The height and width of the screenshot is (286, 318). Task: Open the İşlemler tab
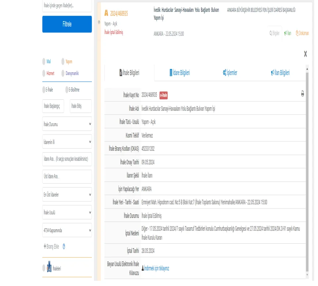[x=230, y=73]
